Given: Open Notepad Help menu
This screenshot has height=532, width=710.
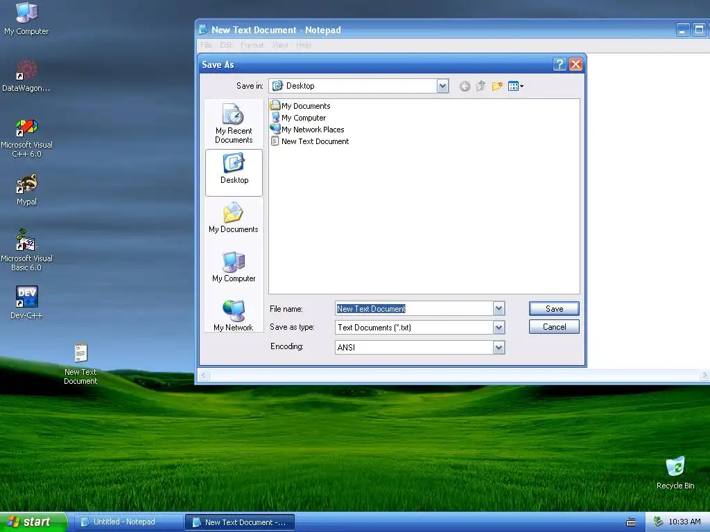Looking at the screenshot, I should click(x=304, y=45).
